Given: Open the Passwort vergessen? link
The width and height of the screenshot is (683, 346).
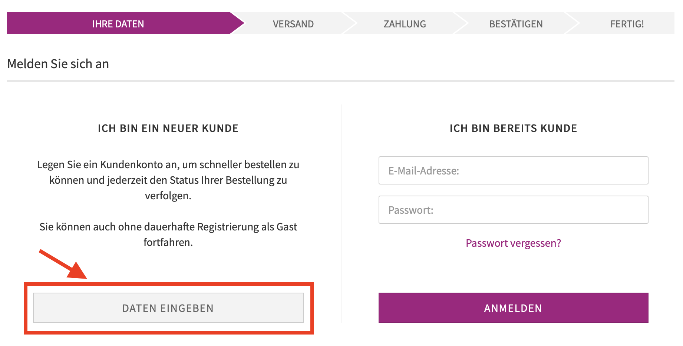Looking at the screenshot, I should point(513,243).
